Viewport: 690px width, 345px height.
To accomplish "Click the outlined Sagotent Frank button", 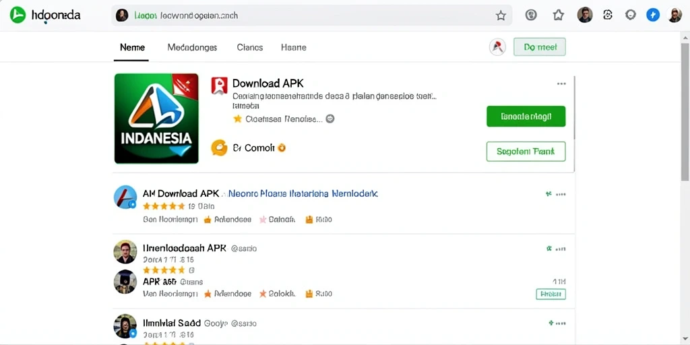I will click(x=526, y=152).
